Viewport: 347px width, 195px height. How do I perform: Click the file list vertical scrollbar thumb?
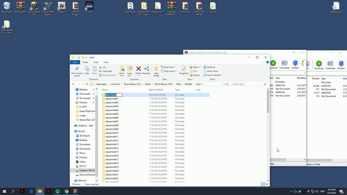(x=268, y=101)
